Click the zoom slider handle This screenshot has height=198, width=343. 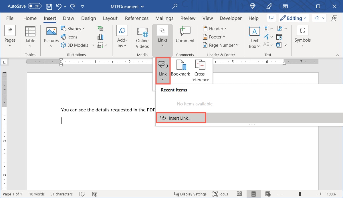[x=300, y=194]
